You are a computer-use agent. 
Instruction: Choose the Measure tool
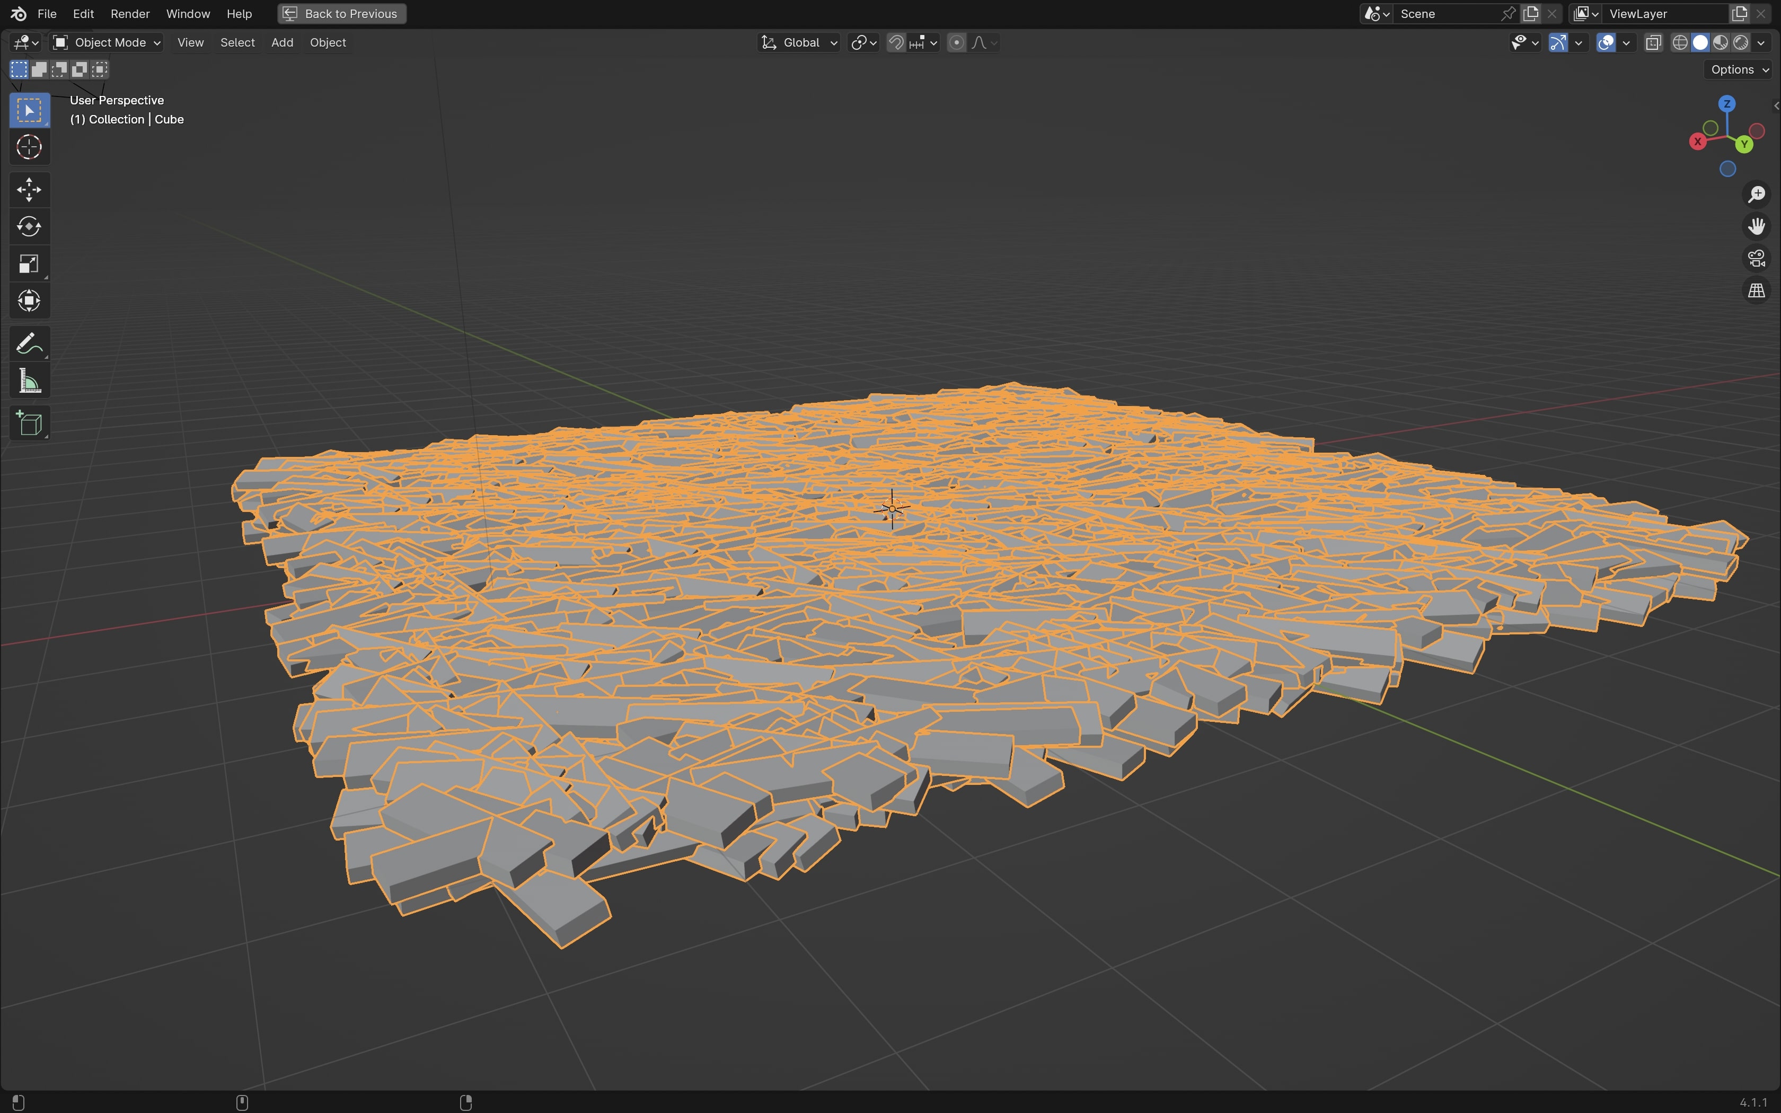[29, 381]
